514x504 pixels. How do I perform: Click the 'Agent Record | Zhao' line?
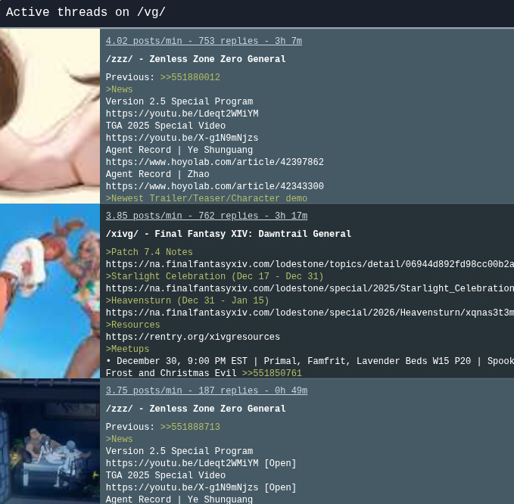pyautogui.click(x=157, y=174)
